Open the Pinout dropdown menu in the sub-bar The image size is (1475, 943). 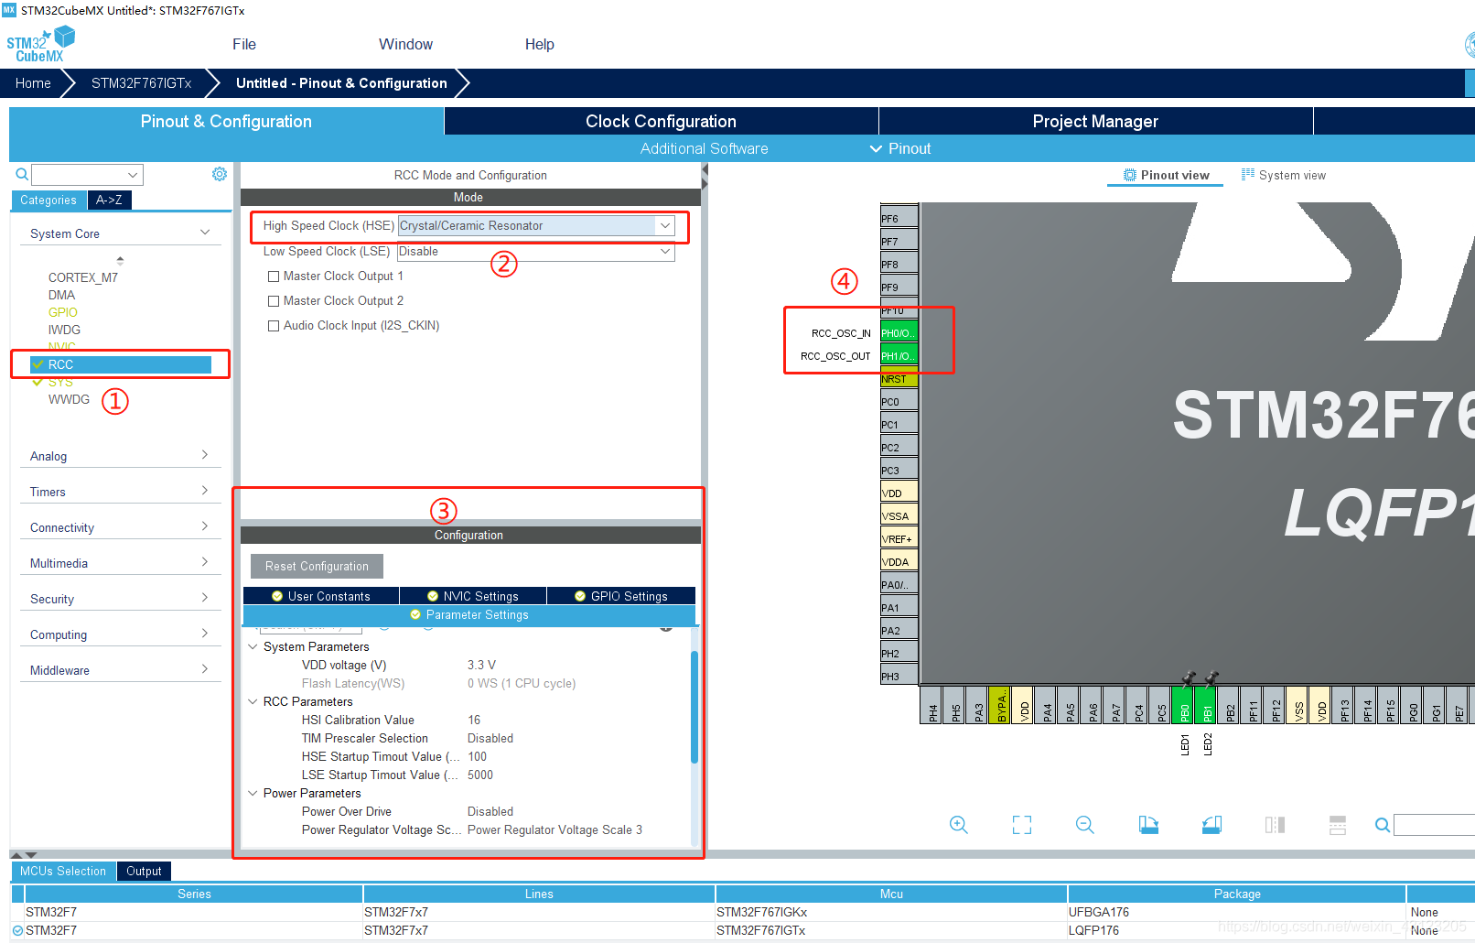click(899, 148)
